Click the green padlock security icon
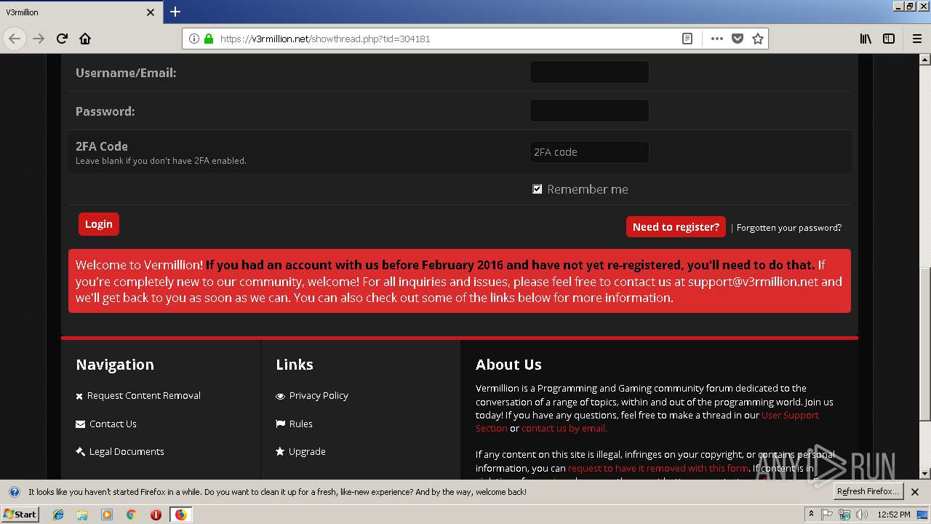Screen dimensions: 931x524 [209, 39]
